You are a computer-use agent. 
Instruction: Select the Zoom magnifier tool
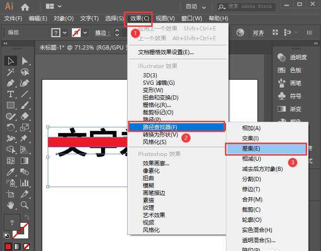tap(25, 205)
